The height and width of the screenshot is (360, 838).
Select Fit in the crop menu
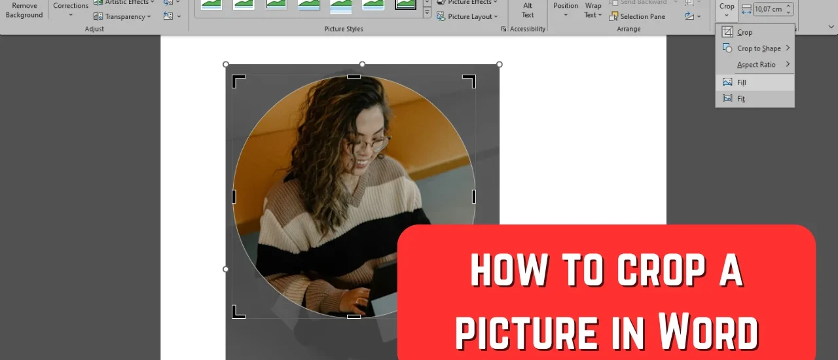click(x=755, y=99)
